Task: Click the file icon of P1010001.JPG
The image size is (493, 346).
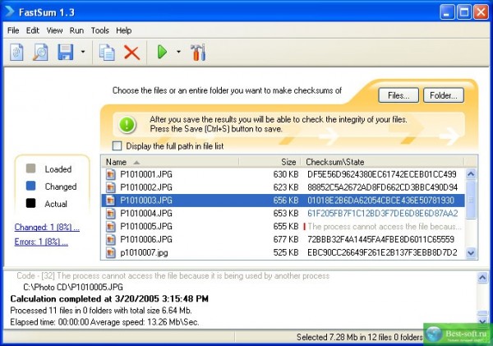Action: [x=111, y=174]
